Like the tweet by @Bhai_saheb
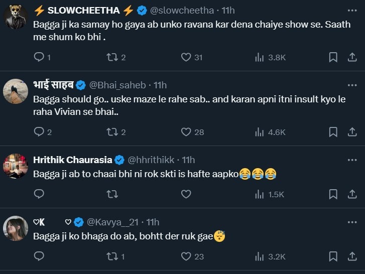 tap(186, 132)
